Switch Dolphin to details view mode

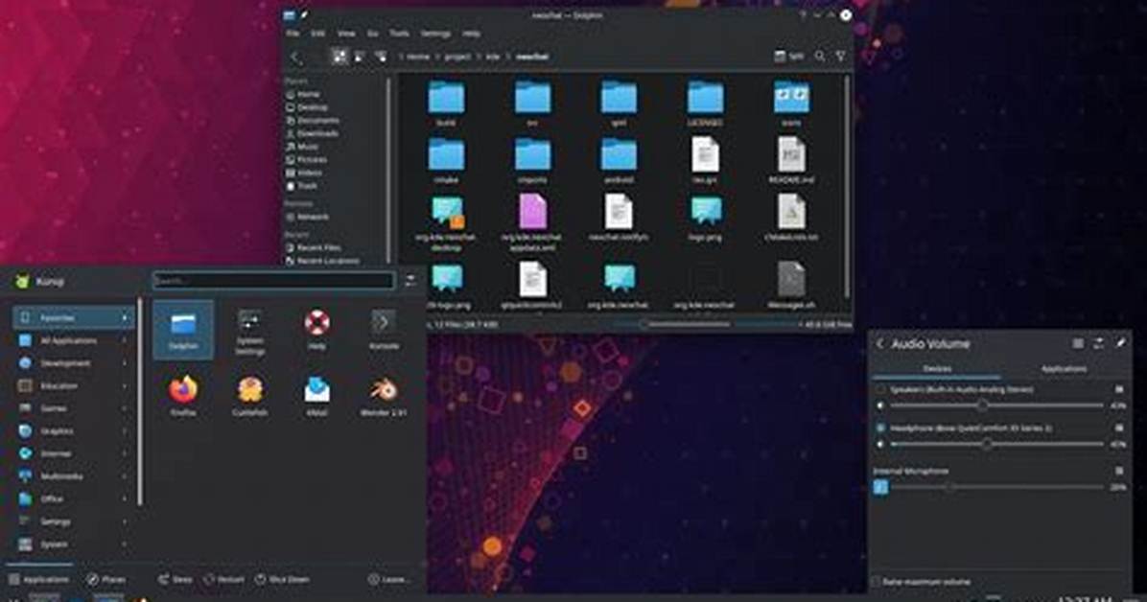click(x=381, y=57)
